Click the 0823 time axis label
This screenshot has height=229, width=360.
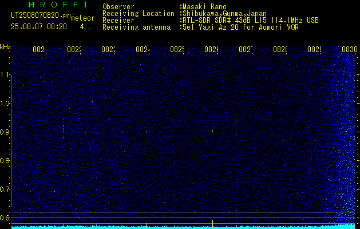(108, 49)
